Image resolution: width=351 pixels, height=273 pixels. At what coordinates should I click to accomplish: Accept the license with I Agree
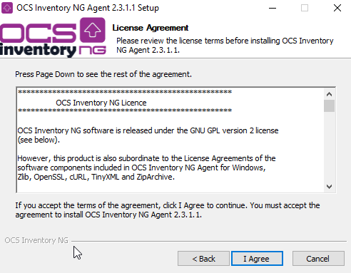257,259
